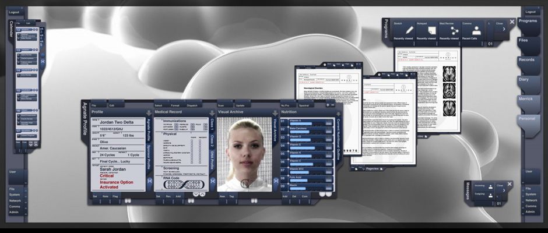Viewport: 548px width, 233px height.
Task: Open the Records tab in right sidebar
Action: pyautogui.click(x=528, y=65)
